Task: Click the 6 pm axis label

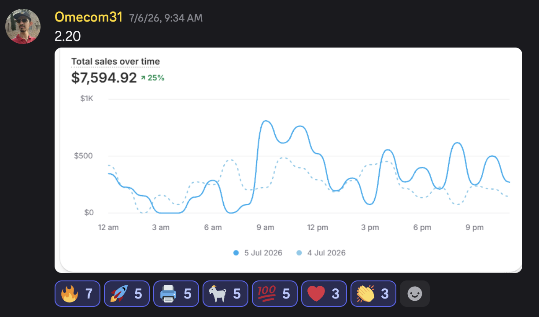Action: coord(422,227)
